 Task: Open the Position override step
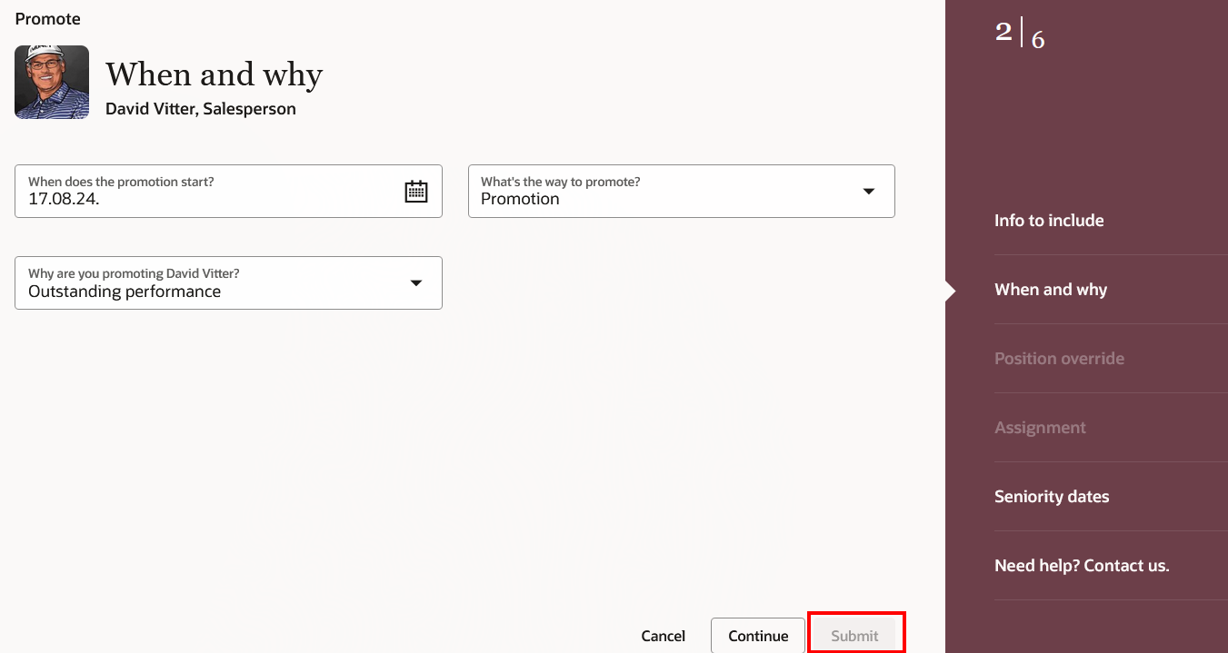pos(1059,359)
